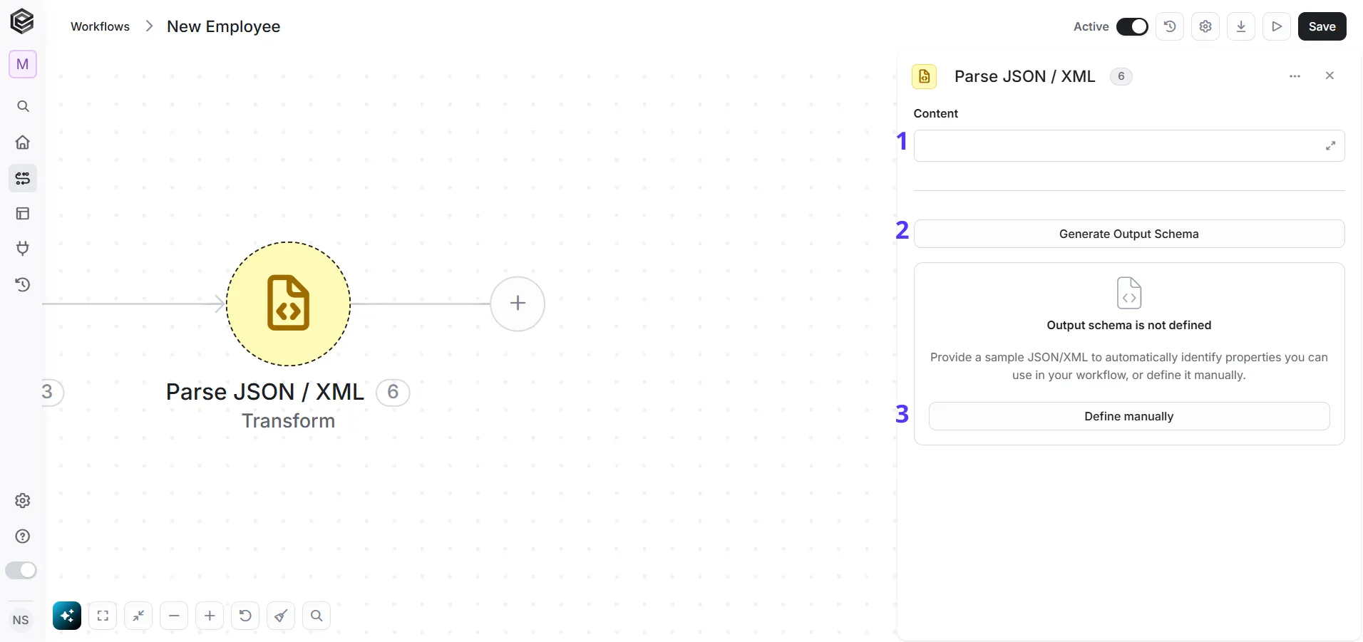Toggle the switch at sidebar bottom
1363x642 pixels.
[21, 570]
